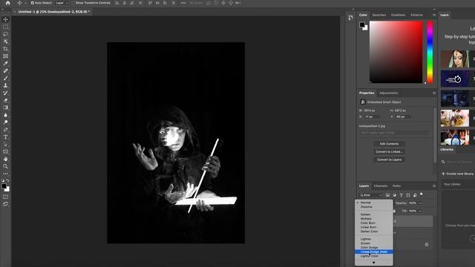Open the Edit Toolbar three-dots button
This screenshot has height=267, width=475.
click(5, 174)
